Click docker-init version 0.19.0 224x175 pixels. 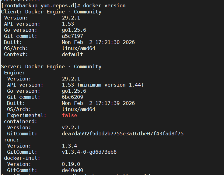pos(71,164)
